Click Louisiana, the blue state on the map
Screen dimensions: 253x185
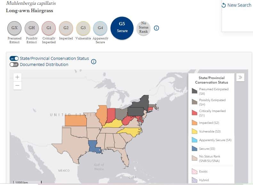pos(94,147)
